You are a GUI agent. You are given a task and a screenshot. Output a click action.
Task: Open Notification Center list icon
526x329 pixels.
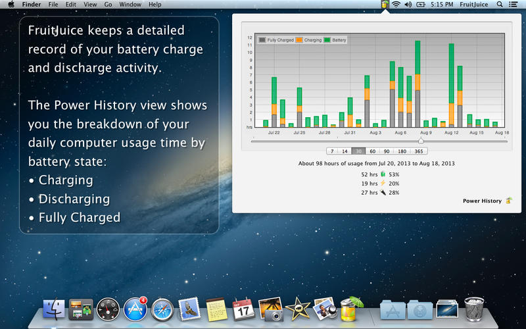(x=513, y=5)
